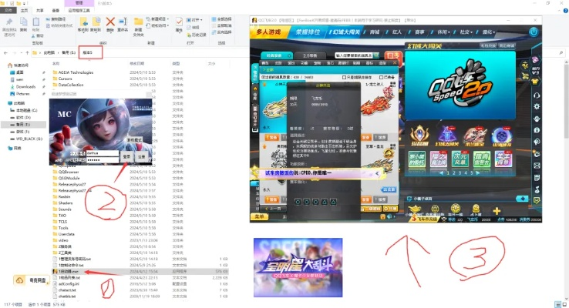The width and height of the screenshot is (569, 308).
Task: Select the 1启动器.exe file row
Action: coord(140,271)
